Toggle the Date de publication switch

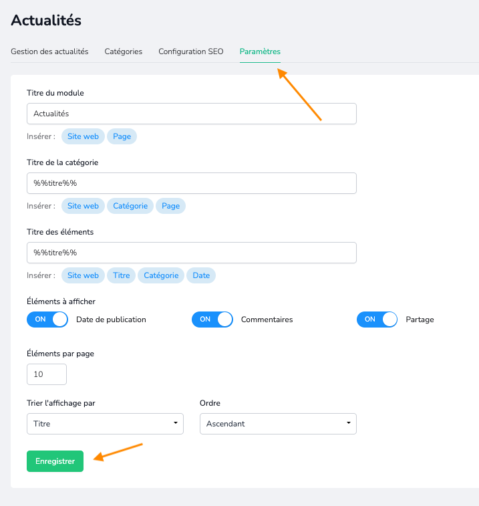point(47,320)
